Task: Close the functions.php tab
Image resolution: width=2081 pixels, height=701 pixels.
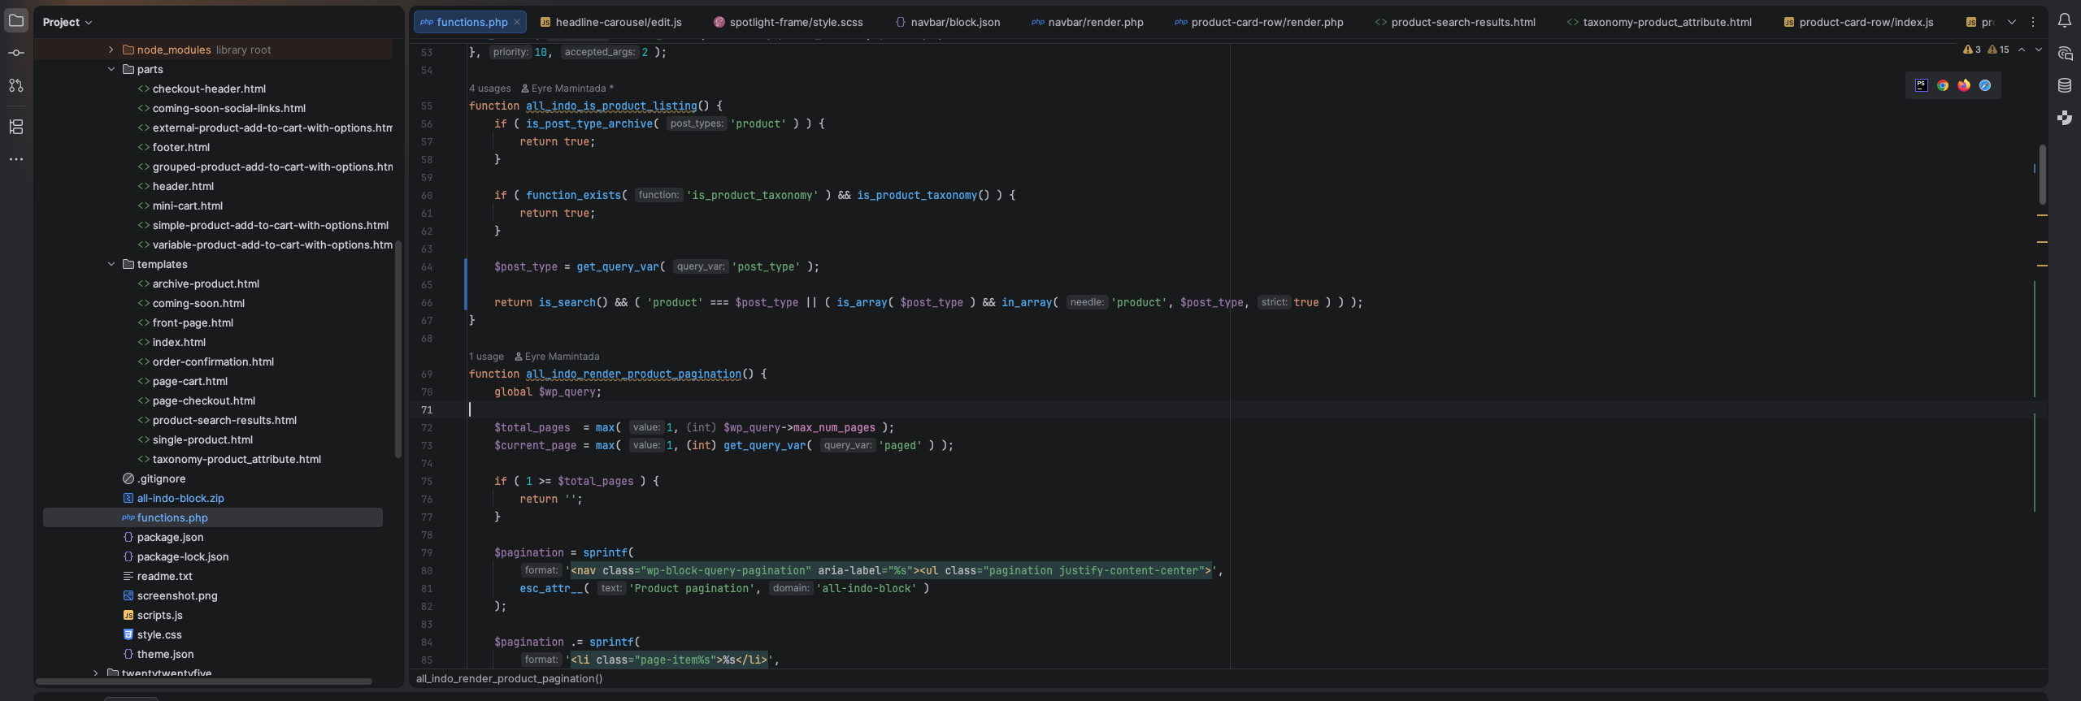Action: tap(517, 22)
